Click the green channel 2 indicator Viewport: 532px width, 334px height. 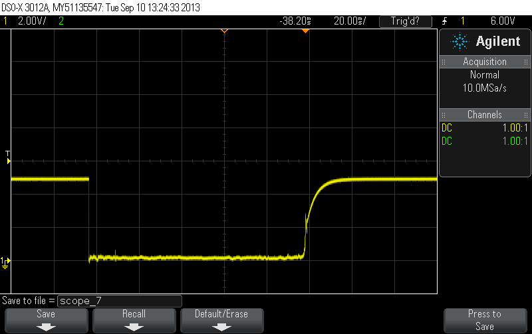coord(61,21)
